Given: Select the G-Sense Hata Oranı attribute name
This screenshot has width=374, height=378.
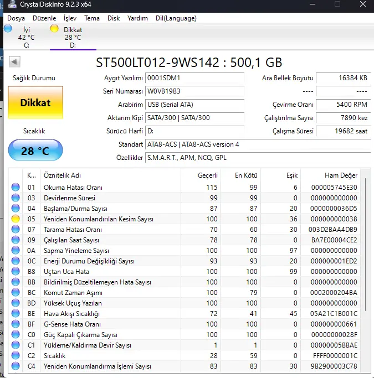Looking at the screenshot, I should tap(72, 324).
